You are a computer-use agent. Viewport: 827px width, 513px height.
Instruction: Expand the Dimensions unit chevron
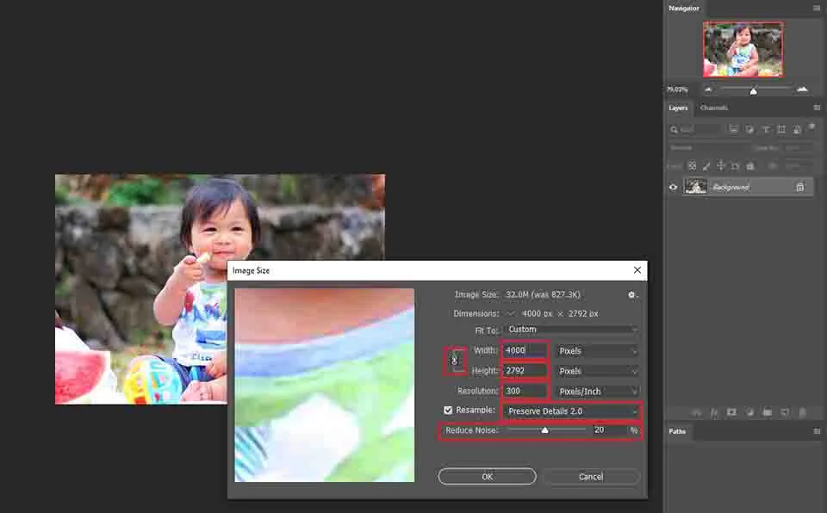[510, 313]
